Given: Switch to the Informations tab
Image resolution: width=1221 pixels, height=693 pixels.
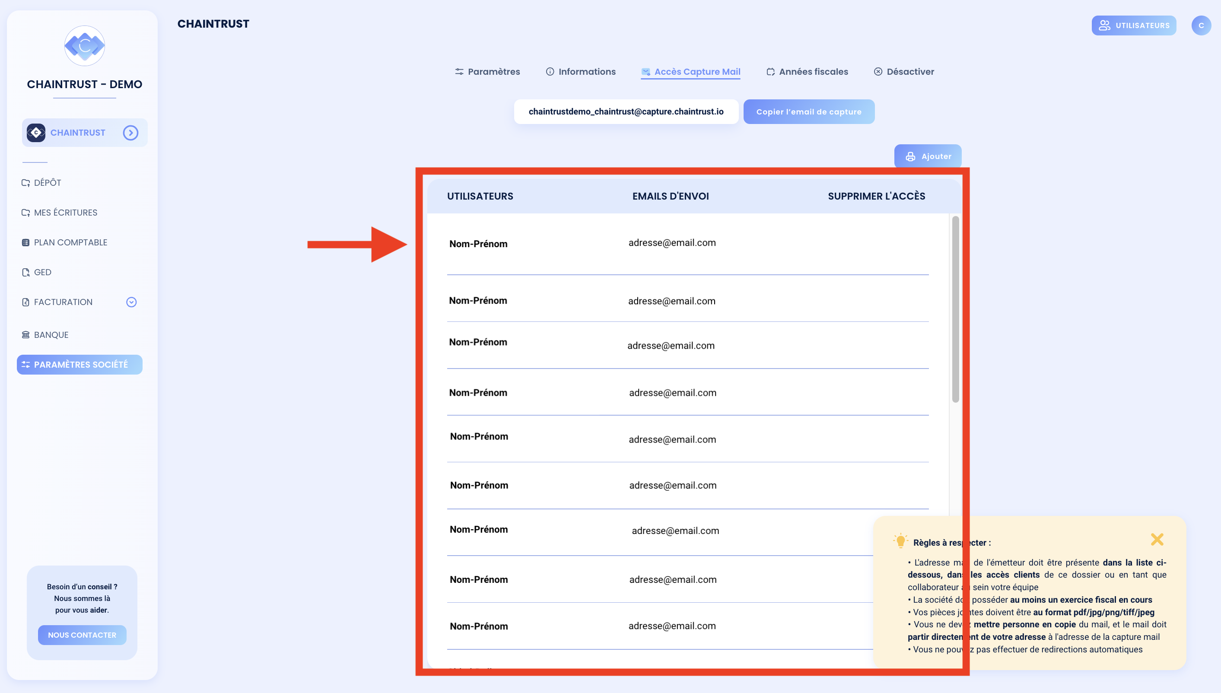Looking at the screenshot, I should click(581, 72).
